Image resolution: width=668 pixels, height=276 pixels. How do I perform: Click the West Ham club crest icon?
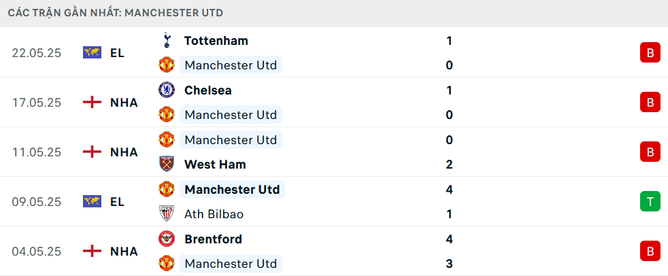click(167, 164)
